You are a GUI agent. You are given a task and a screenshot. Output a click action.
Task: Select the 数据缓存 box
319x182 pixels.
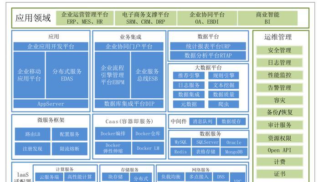tap(232, 121)
